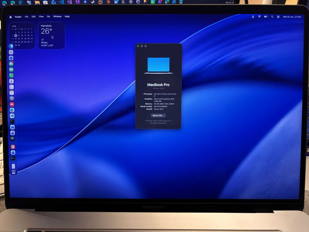Open the Finder menu
309x232 pixels.
[18, 17]
